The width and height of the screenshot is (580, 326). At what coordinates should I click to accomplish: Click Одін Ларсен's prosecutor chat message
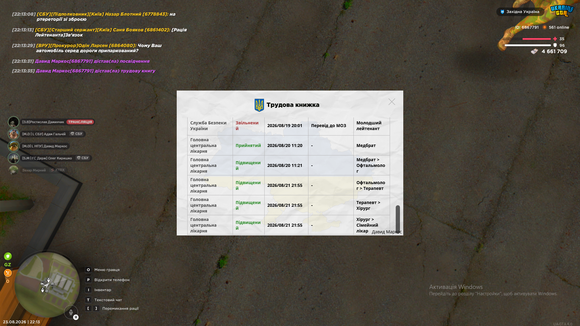pyautogui.click(x=87, y=48)
